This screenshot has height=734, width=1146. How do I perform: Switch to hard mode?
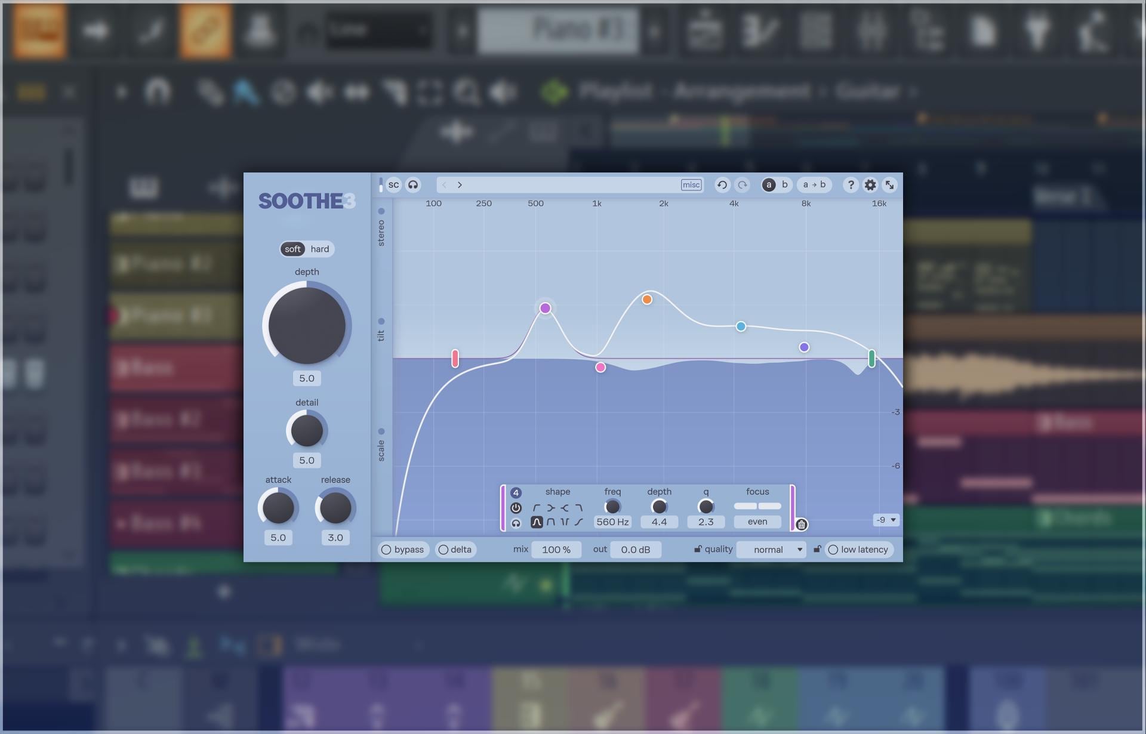[319, 249]
